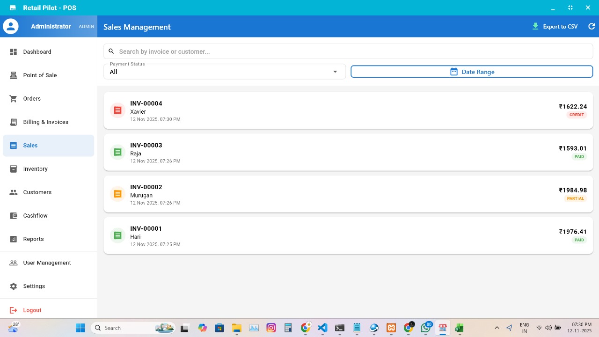The height and width of the screenshot is (337, 599).
Task: Click the Settings gear icon
Action: pyautogui.click(x=14, y=286)
